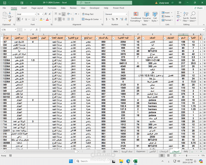
Task: Click Increase Indent icon
Action: click(73, 19)
